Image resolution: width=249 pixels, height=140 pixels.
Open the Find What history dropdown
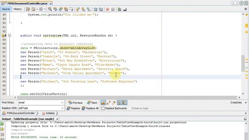point(62,103)
